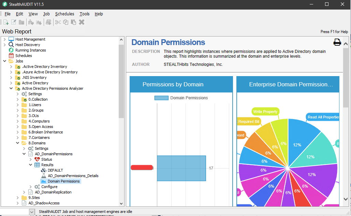Click the copy icon in the toolbar
Image resolution: width=351 pixels, height=216 pixels.
coord(65,22)
